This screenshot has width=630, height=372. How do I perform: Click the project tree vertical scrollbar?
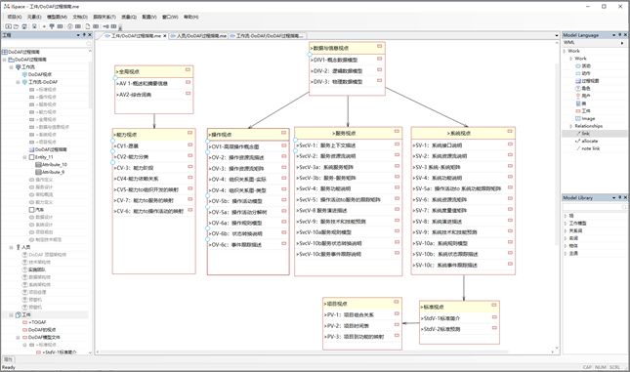point(90,84)
